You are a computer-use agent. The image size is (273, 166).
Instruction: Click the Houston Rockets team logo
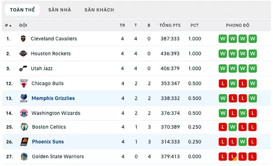(x=23, y=54)
